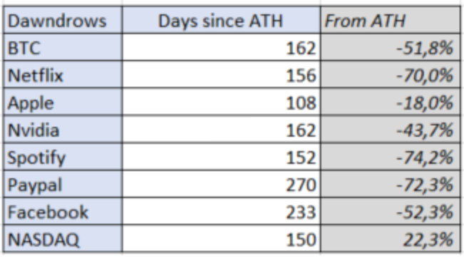464x258 pixels.
Task: Select the cell showing 108 days for Apple
Action: point(222,102)
